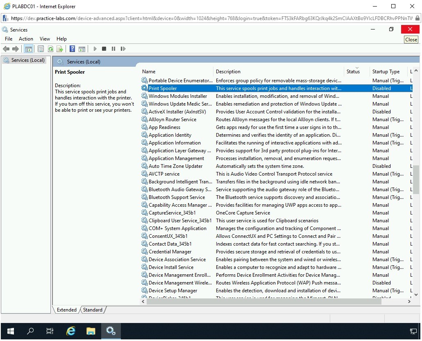
Task: Sort by the Startup Type column header
Action: point(386,72)
